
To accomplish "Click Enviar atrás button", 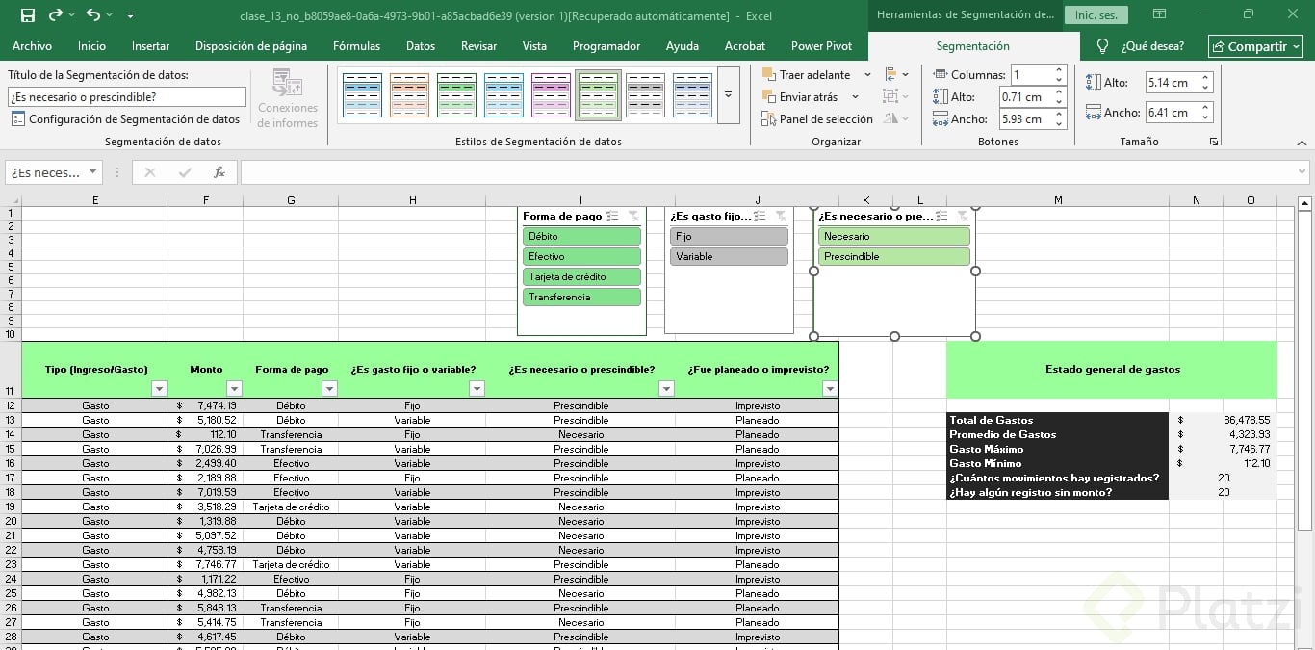I will coord(800,97).
